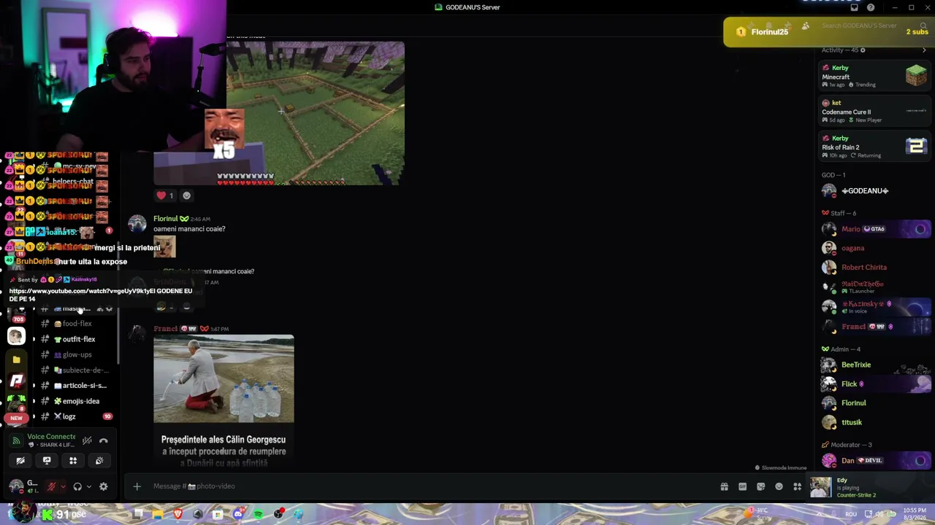Click the plus attachment button
The height and width of the screenshot is (525, 935).
[x=137, y=486]
